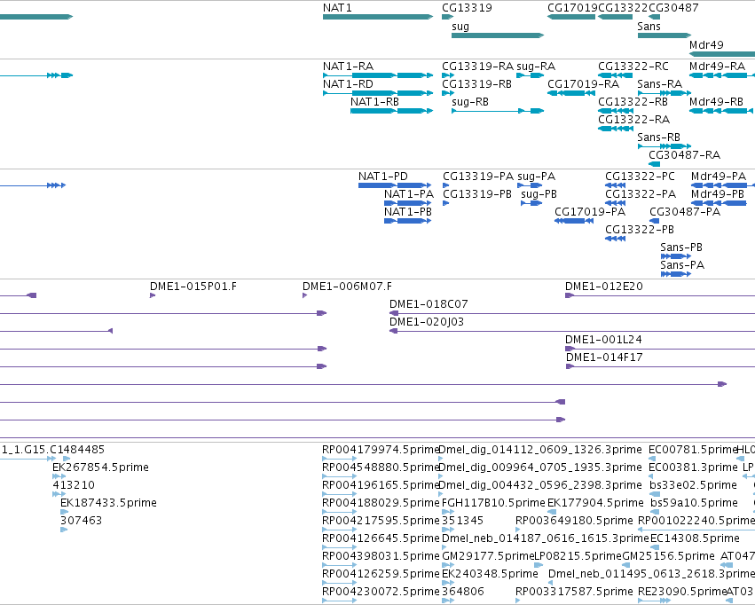Viewport: 755px width, 605px height.
Task: Select EST EK187433.5prime
Action: tap(64, 512)
